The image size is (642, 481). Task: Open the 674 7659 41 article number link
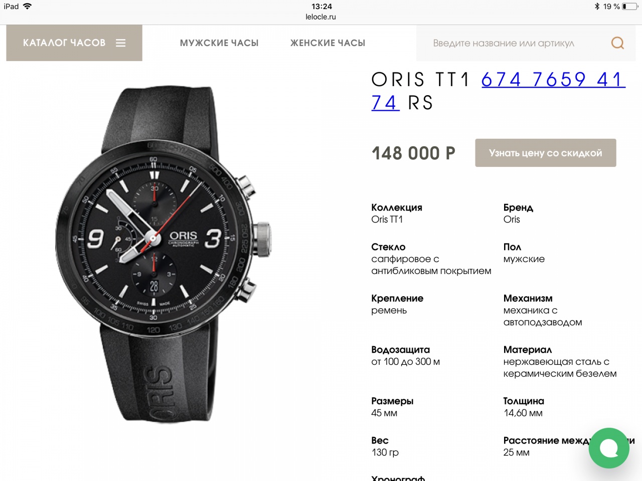tap(553, 79)
